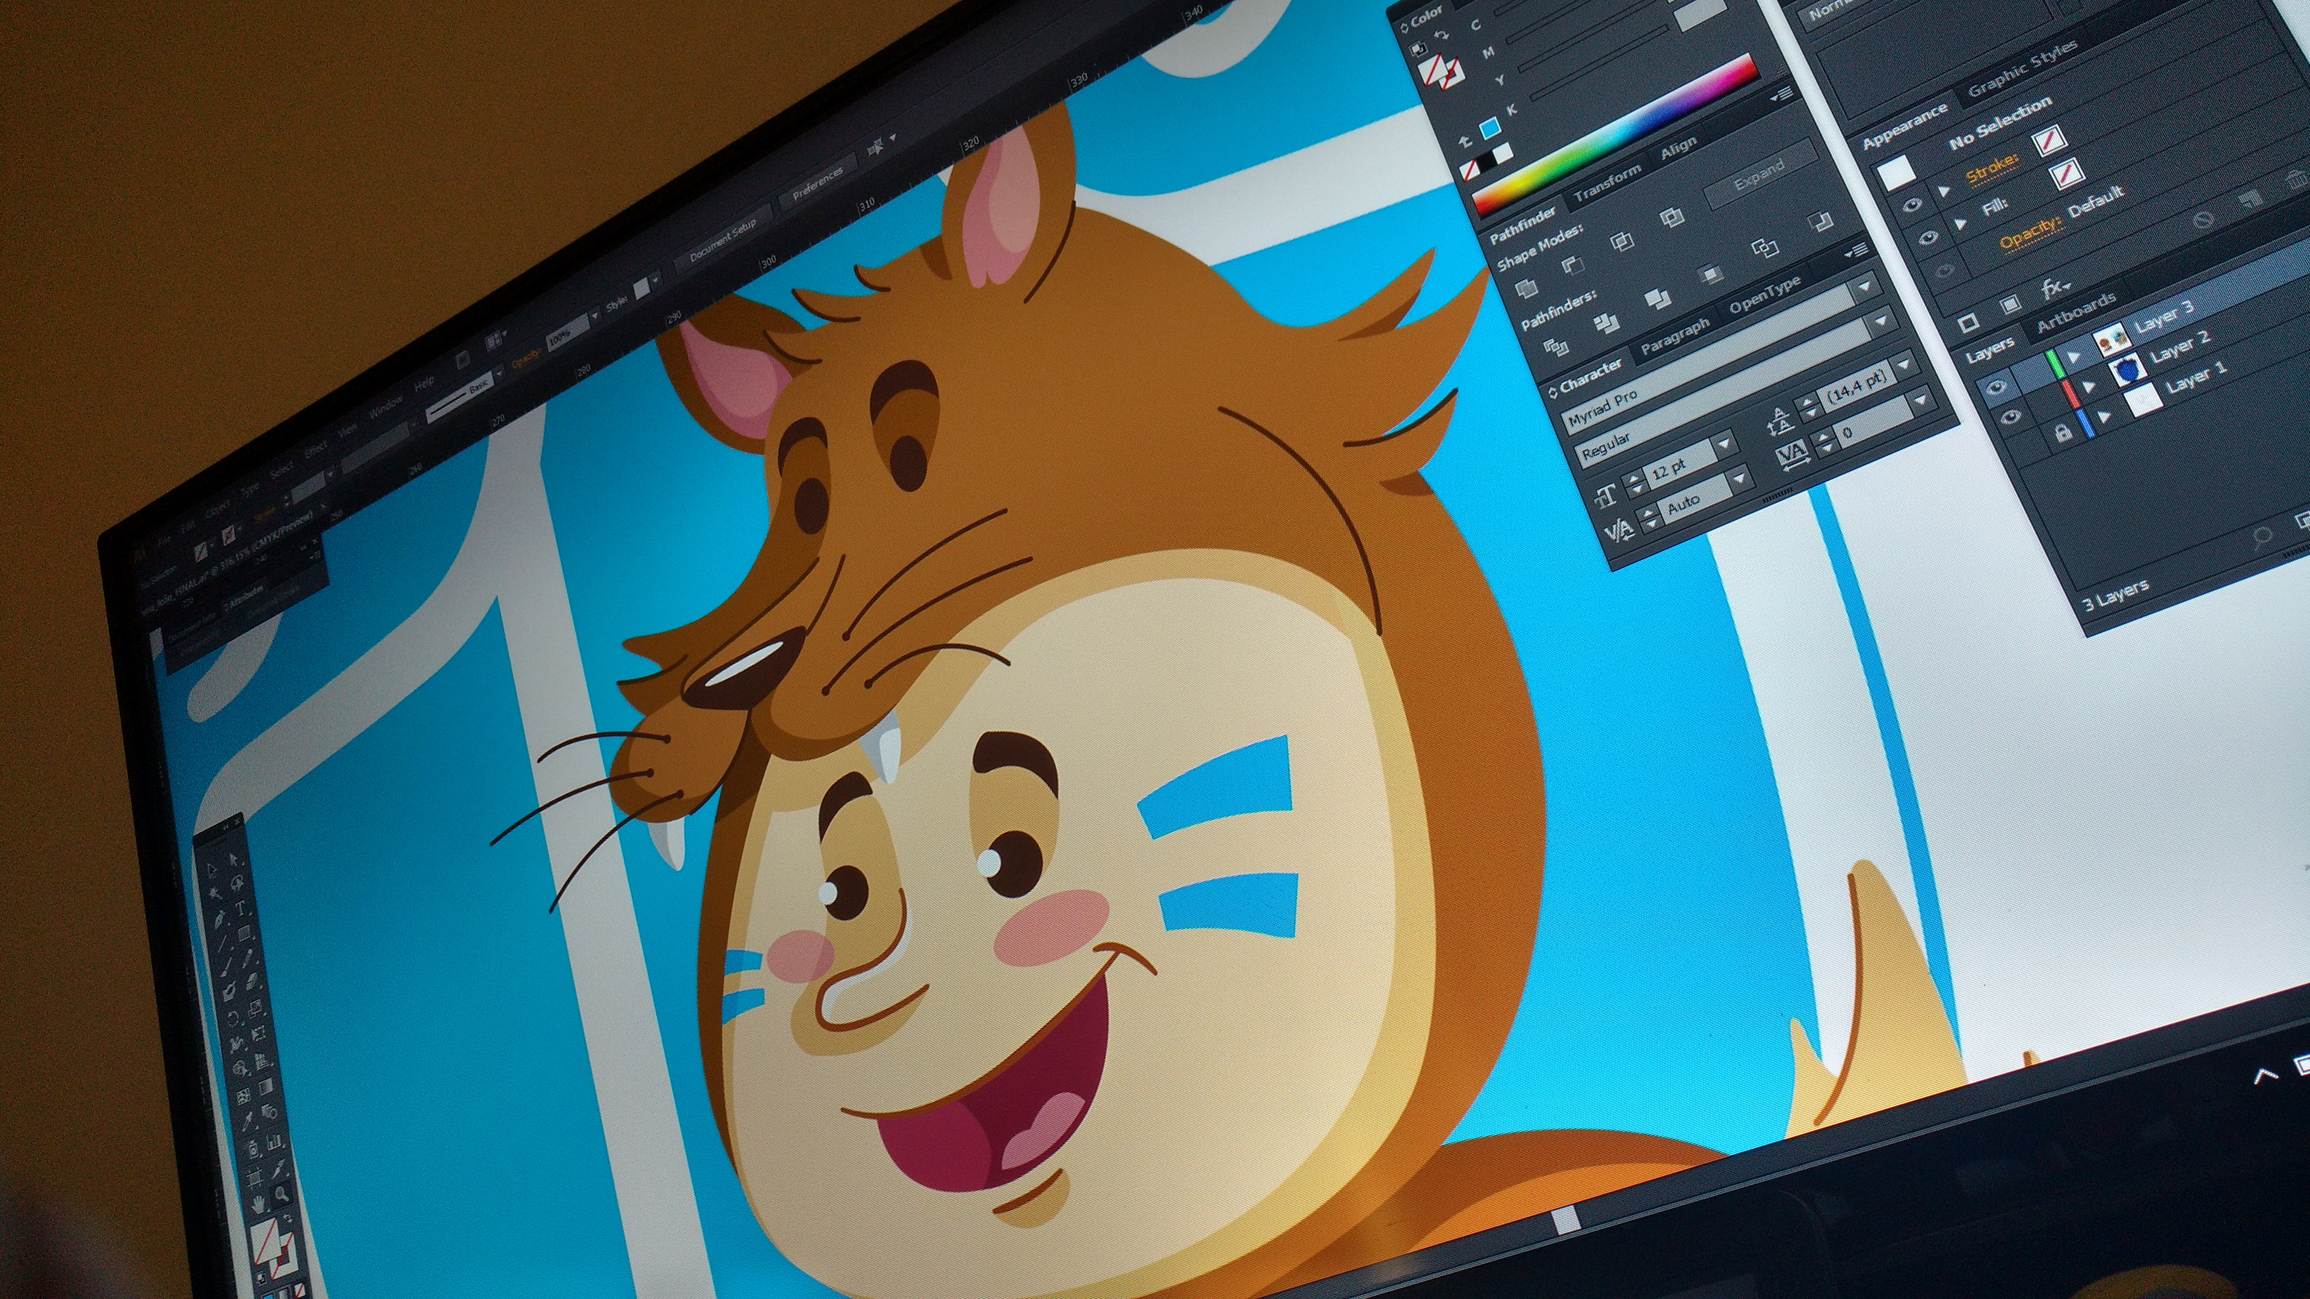Select the Zoom magnifier tool
The width and height of the screenshot is (2310, 1299).
[282, 1195]
